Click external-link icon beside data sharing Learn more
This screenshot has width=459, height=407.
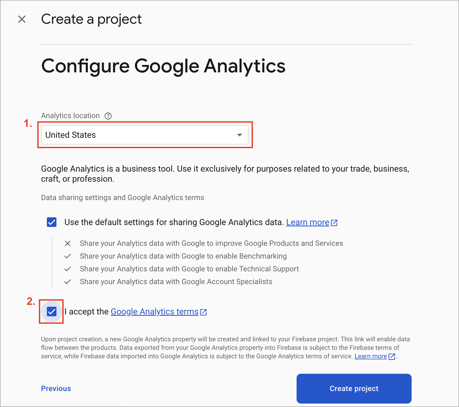pyautogui.click(x=334, y=223)
